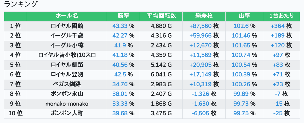Click the 43.33 win rate value
Screen dimensions: 304x123
120,26
